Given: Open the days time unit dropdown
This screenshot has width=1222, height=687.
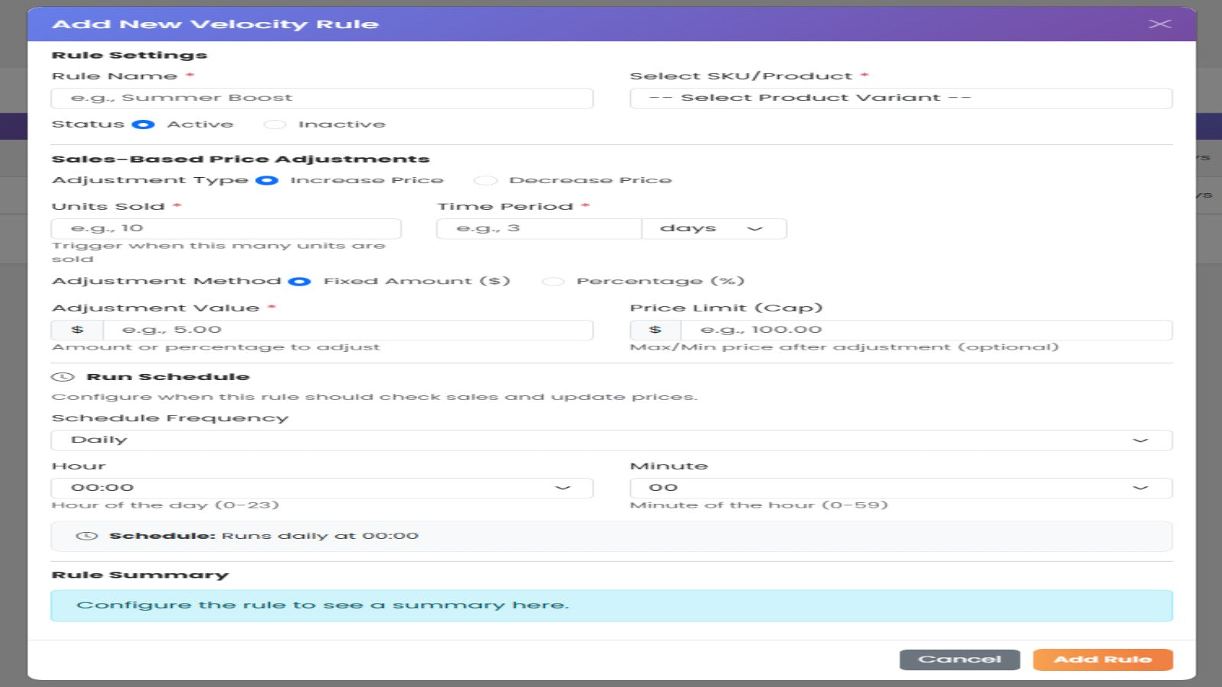Looking at the screenshot, I should click(x=713, y=229).
